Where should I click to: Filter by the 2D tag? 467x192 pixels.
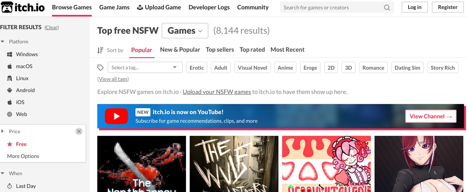(x=331, y=67)
